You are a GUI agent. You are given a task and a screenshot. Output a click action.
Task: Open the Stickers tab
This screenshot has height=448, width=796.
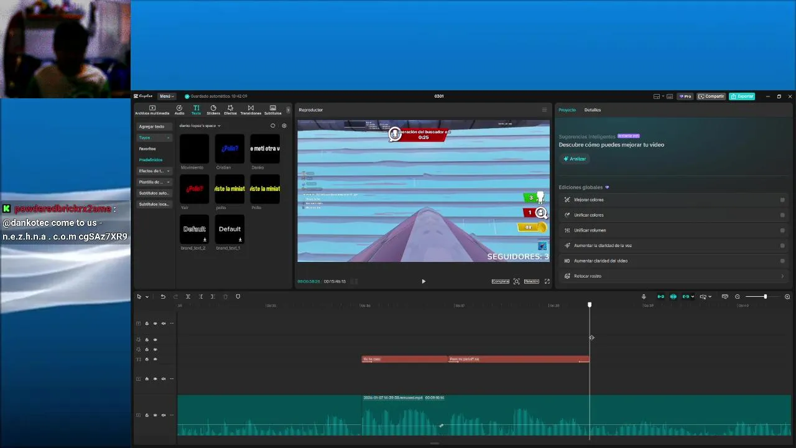pyautogui.click(x=213, y=110)
